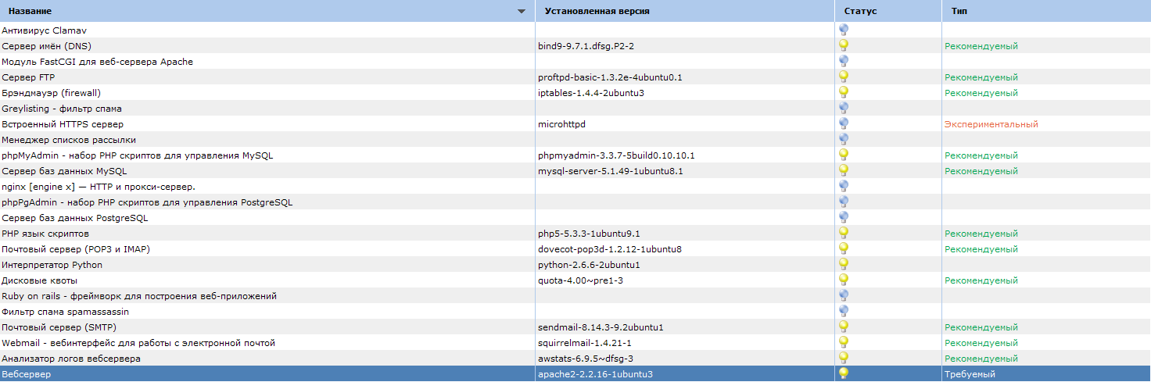Click status bulb for Фильтр спама spamassassin

(x=844, y=311)
